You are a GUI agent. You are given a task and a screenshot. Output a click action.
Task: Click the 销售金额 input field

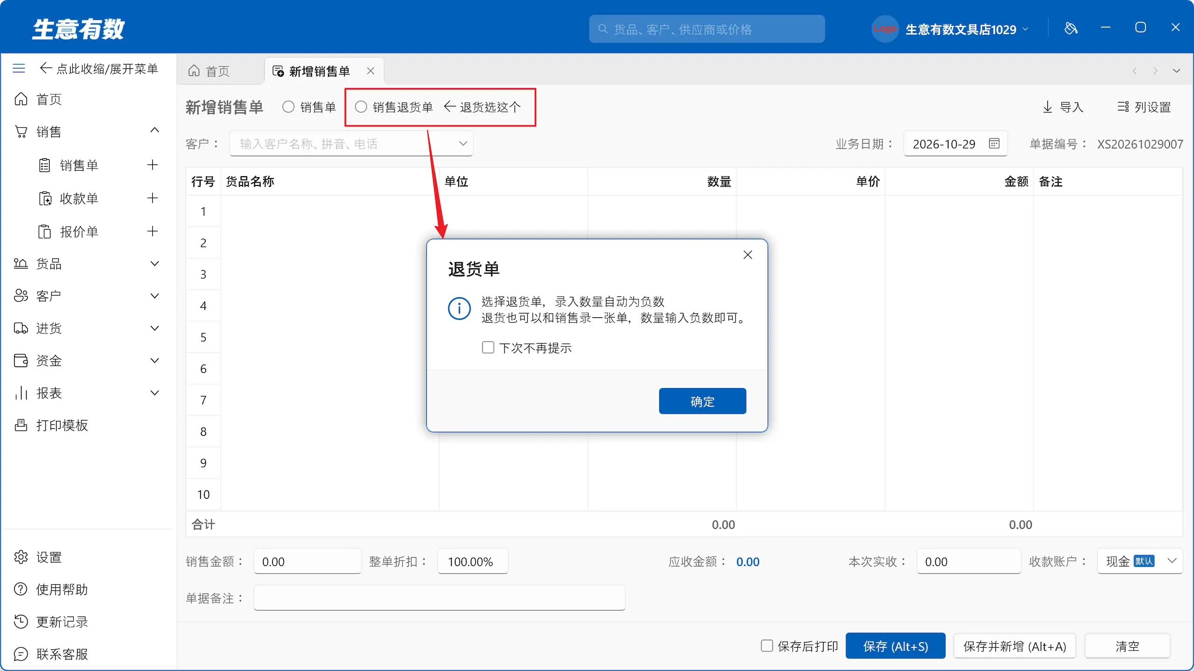(x=307, y=561)
